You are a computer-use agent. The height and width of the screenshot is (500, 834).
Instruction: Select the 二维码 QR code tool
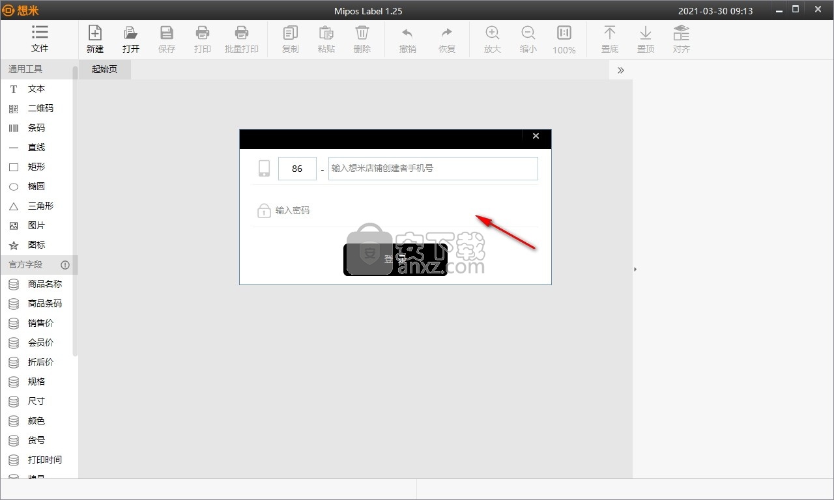(36, 108)
